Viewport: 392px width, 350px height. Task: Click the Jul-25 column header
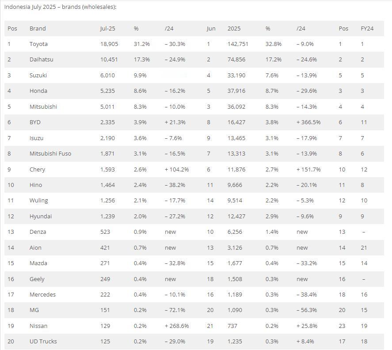[107, 28]
